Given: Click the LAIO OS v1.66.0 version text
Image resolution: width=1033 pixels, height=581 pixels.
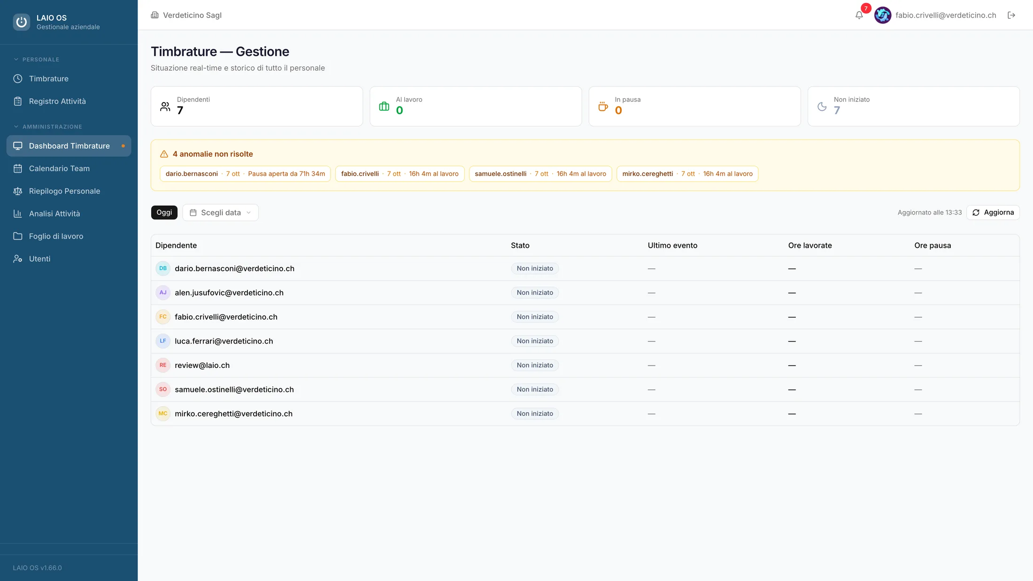Looking at the screenshot, I should point(38,568).
